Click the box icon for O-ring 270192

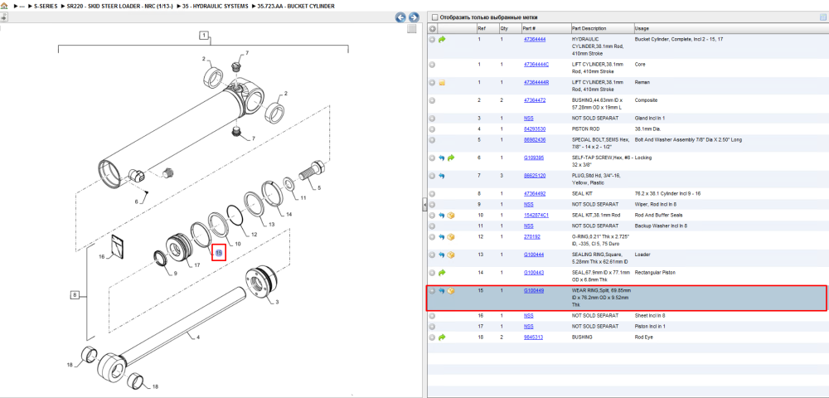[x=451, y=237]
